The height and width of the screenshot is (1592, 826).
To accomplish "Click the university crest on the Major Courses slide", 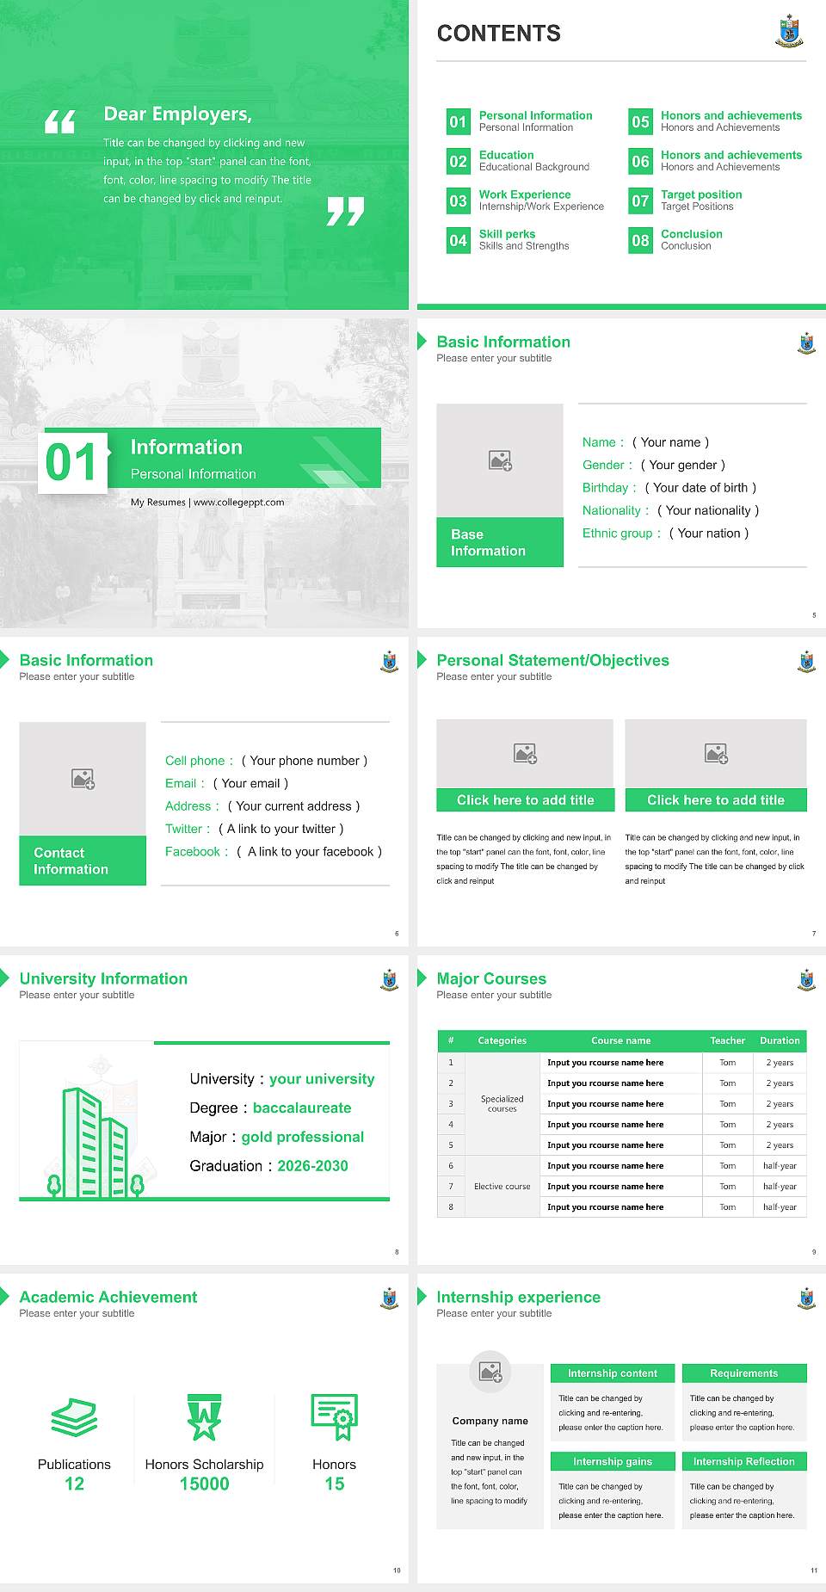I will pos(807,979).
